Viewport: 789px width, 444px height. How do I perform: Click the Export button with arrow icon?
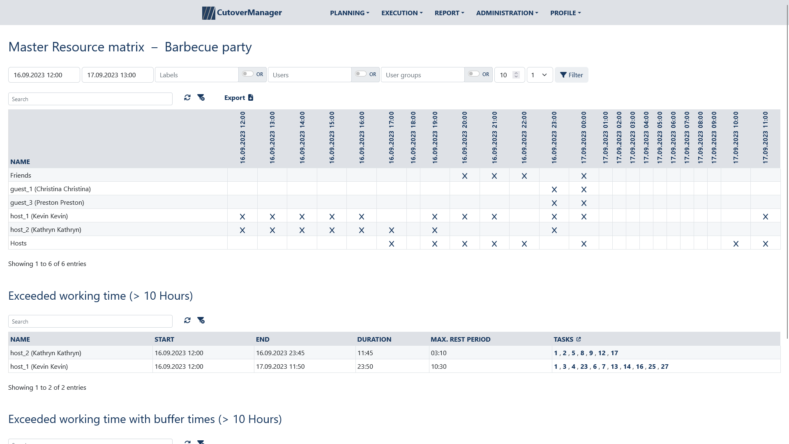click(238, 97)
